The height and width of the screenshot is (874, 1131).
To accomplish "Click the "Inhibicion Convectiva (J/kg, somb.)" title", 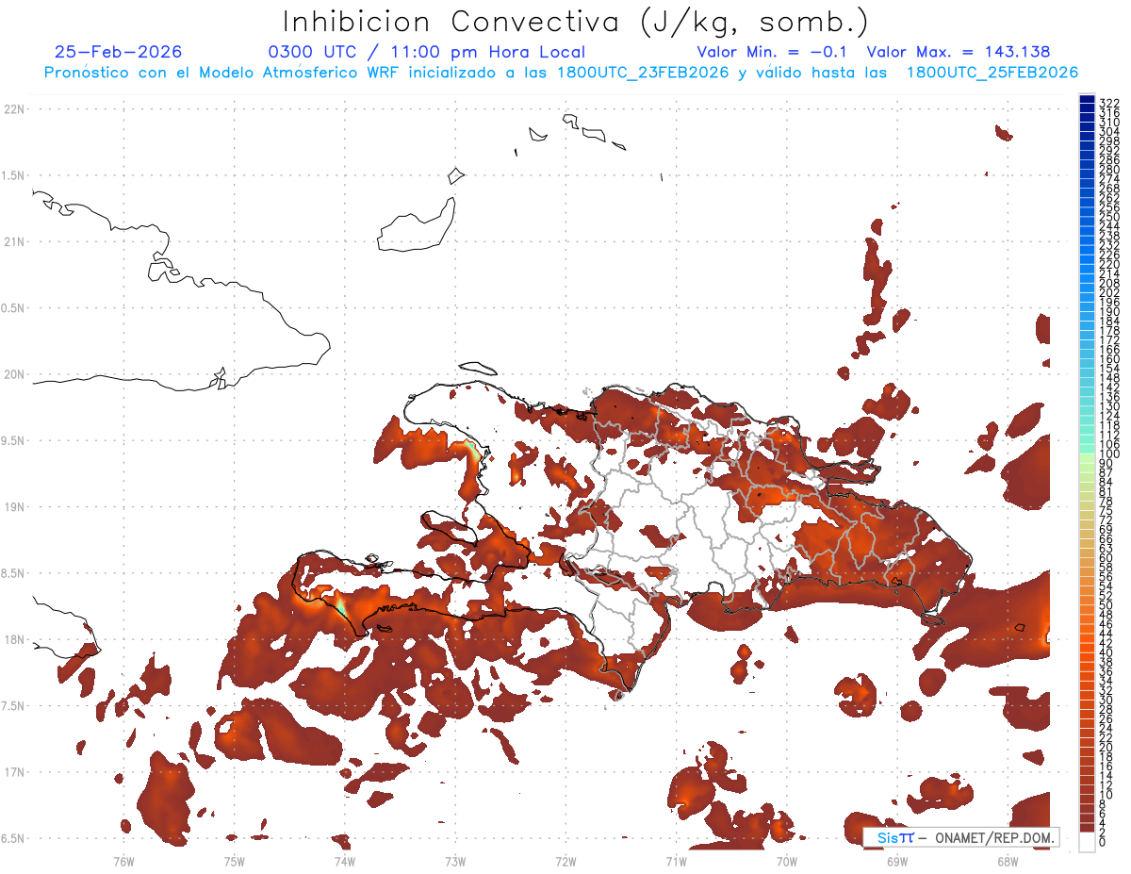I will (x=576, y=23).
